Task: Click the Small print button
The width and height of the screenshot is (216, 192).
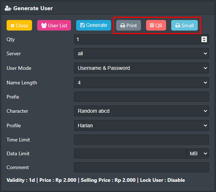Action: (184, 25)
